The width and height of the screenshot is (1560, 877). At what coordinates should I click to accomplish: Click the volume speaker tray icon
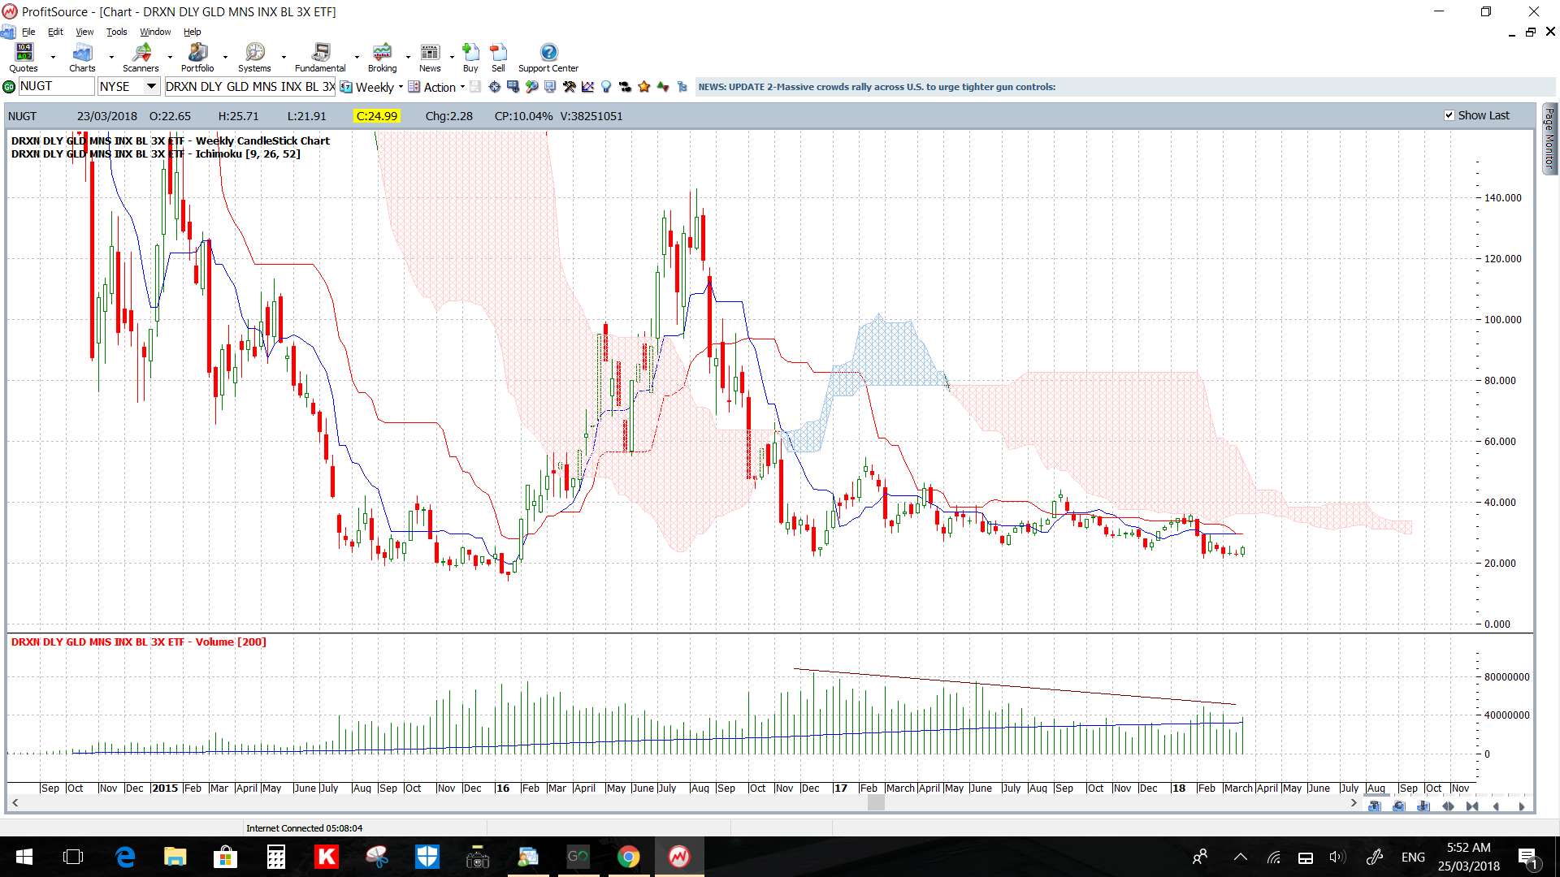coord(1337,857)
